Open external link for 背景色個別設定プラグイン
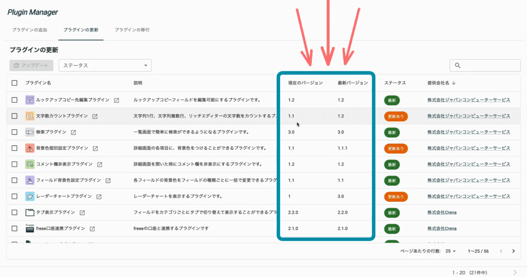 click(95, 148)
